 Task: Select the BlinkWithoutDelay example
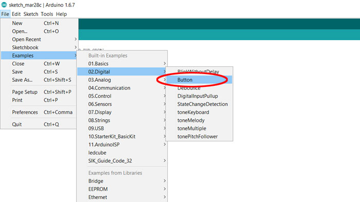pyautogui.click(x=199, y=71)
